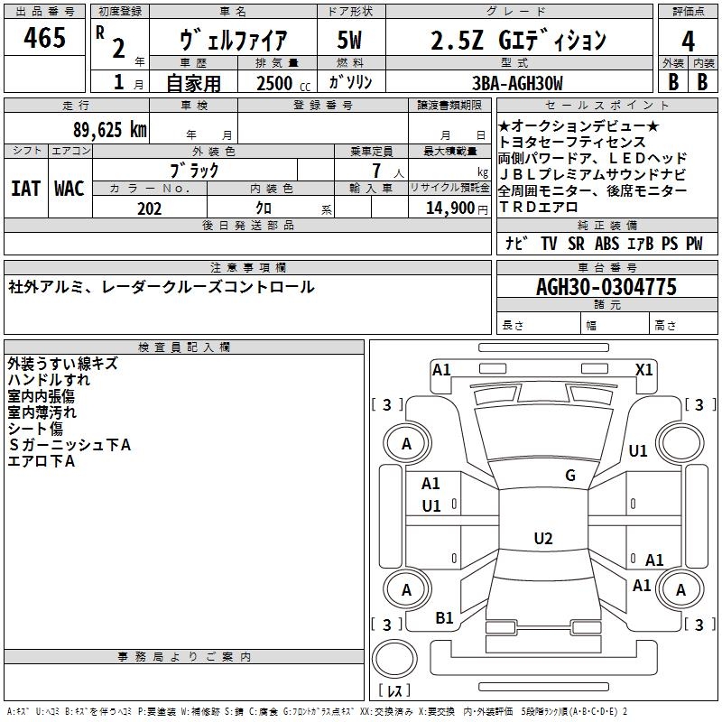This screenshot has width=722, height=722.
Task: Click the color number 202
Action: point(149,208)
